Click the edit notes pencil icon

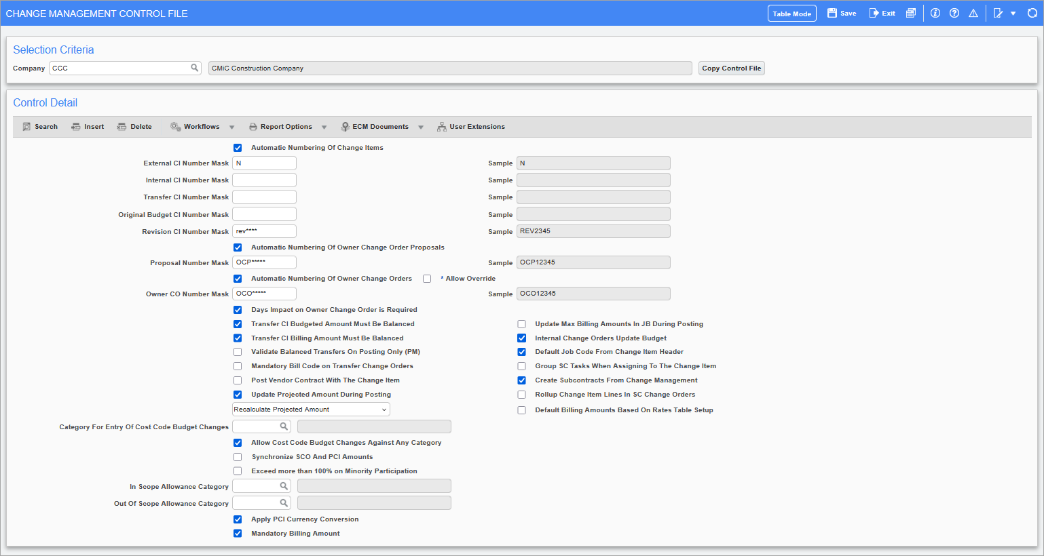(x=998, y=13)
